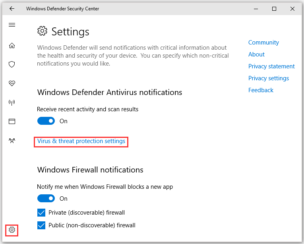
Task: Go back with the title bar arrow
Action: (x=12, y=8)
